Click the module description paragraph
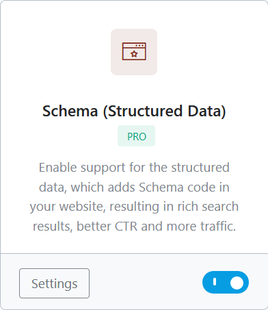 134,196
